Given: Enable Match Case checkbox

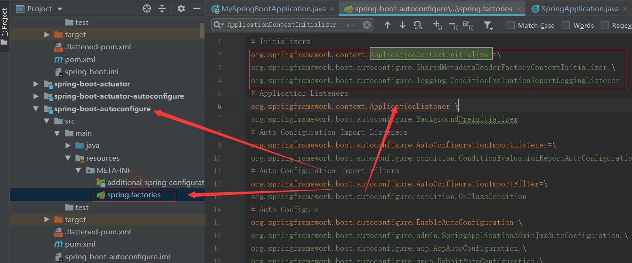Looking at the screenshot, I should [x=510, y=25].
